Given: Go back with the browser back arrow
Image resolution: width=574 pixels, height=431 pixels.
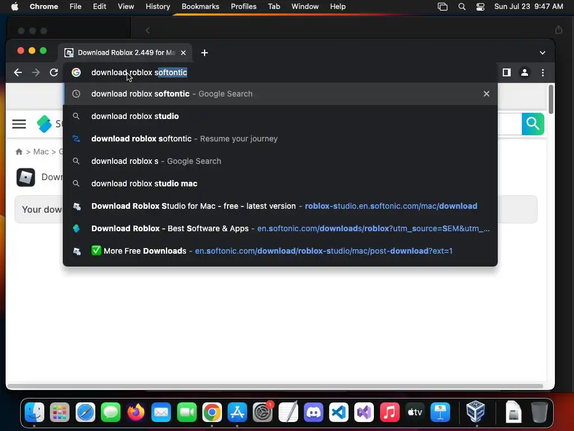Looking at the screenshot, I should (17, 72).
